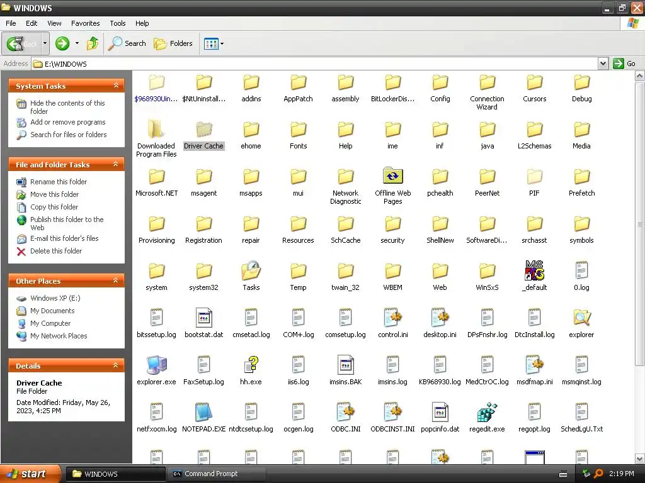Image resolution: width=645 pixels, height=483 pixels.
Task: Select the hh.exe help icon
Action: click(x=251, y=365)
